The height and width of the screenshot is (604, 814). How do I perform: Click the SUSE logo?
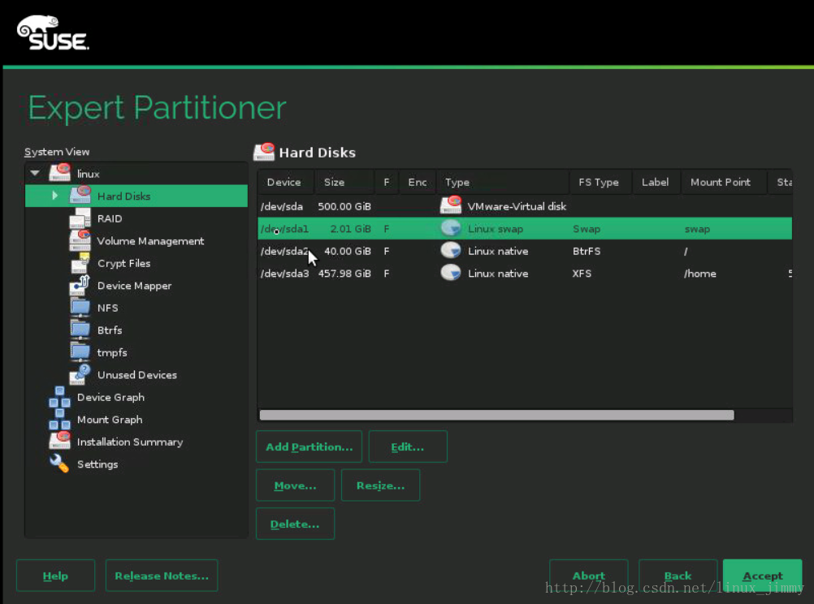click(53, 32)
